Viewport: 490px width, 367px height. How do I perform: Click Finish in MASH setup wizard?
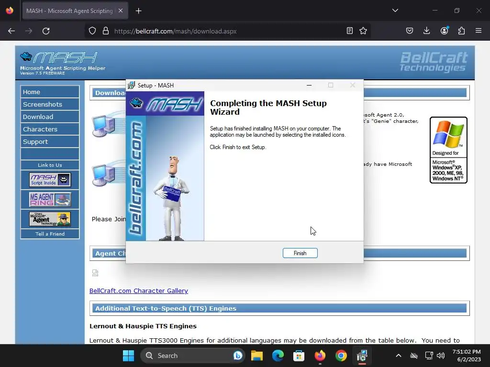(x=300, y=253)
